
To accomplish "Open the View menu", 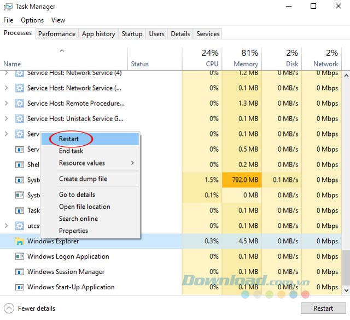I will click(58, 20).
